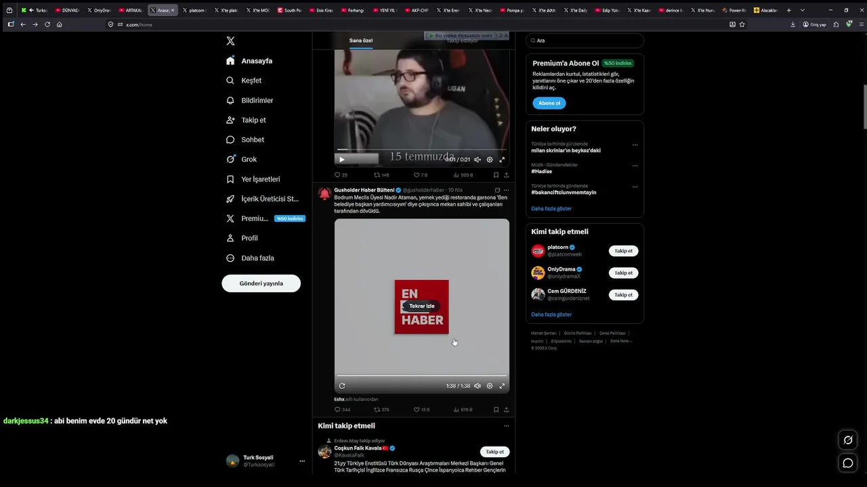Seek on EN HABER video progress bar
The height and width of the screenshot is (487, 867).
click(x=422, y=375)
